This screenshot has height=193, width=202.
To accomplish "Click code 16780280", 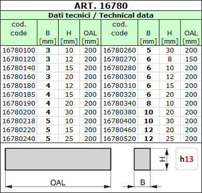I will tap(119, 68).
